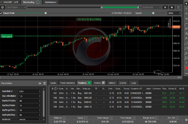Adjust InpMaxTrades stepper arrows
188x124 pixels.
pyautogui.click(x=40, y=101)
